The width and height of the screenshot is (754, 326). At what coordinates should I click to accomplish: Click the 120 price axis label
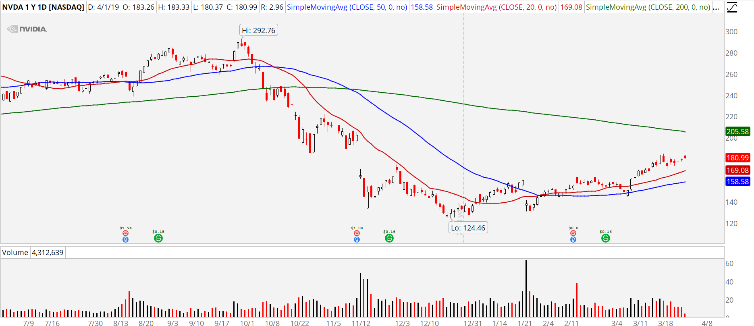pos(731,224)
